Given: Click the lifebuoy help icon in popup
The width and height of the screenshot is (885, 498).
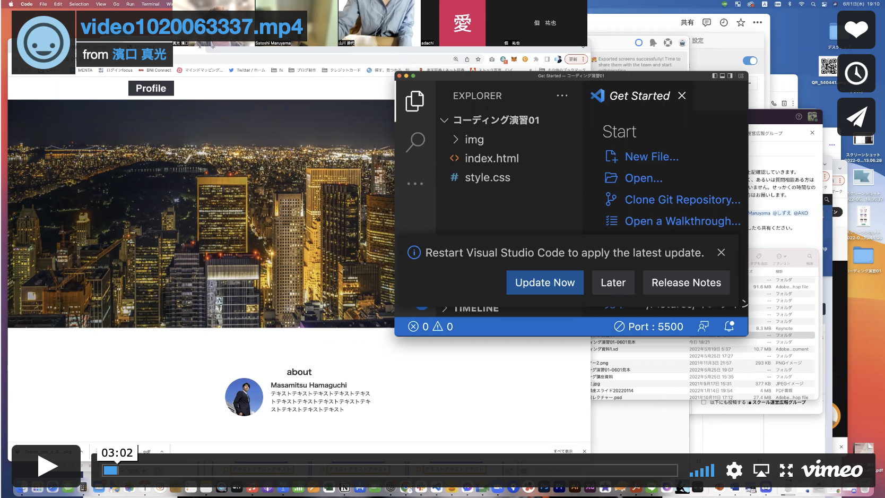Looking at the screenshot, I should (x=668, y=42).
